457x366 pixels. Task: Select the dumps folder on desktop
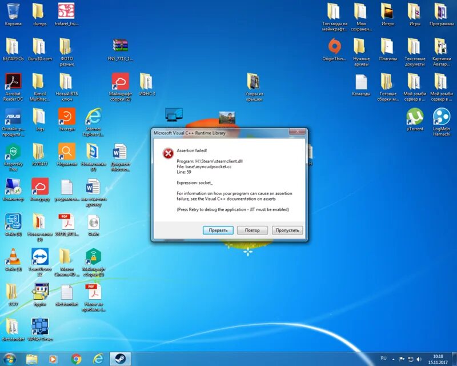(x=40, y=15)
